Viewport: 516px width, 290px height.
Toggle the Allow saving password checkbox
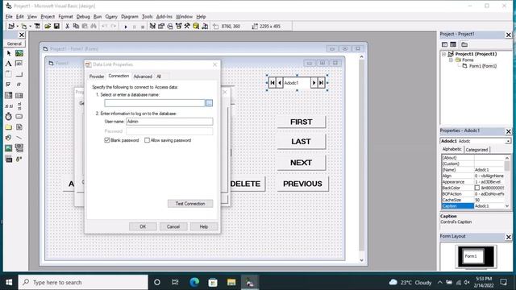click(147, 140)
